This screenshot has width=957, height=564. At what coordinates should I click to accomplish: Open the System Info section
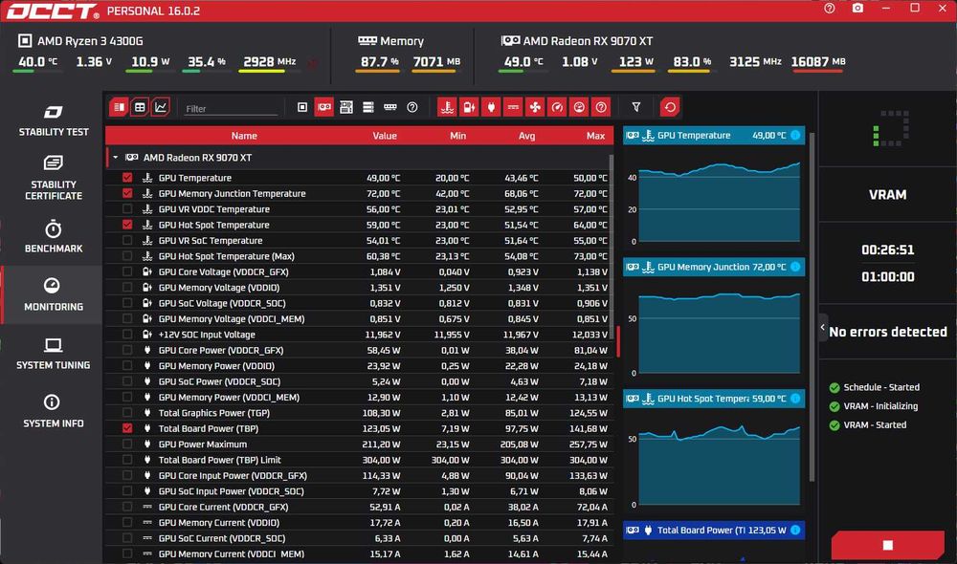coord(53,412)
